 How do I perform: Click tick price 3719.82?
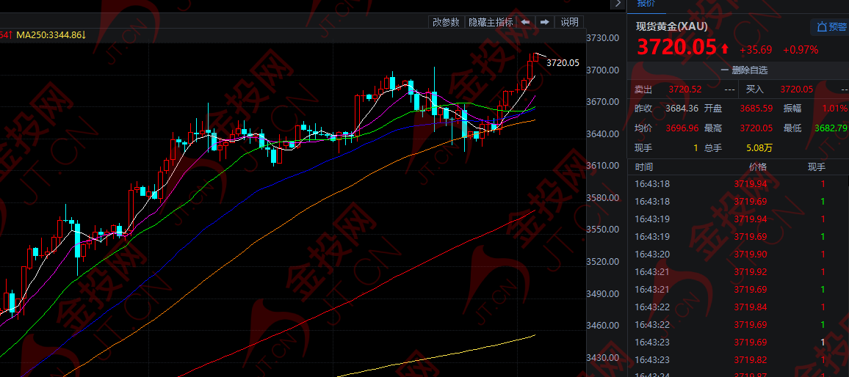(x=751, y=359)
